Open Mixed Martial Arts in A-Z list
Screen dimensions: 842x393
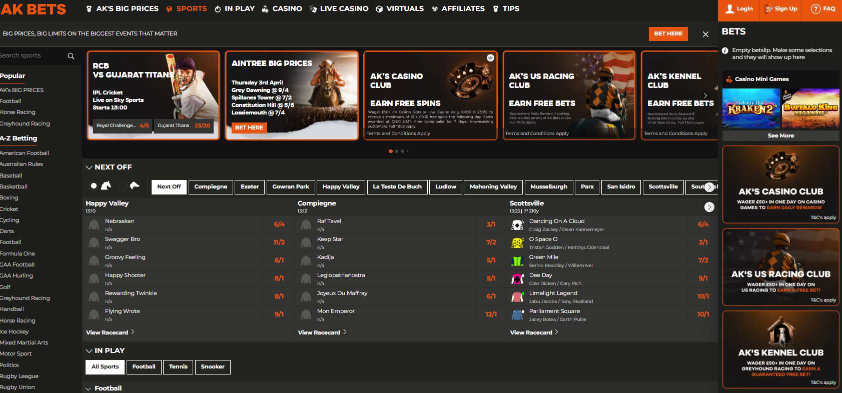pyautogui.click(x=24, y=343)
